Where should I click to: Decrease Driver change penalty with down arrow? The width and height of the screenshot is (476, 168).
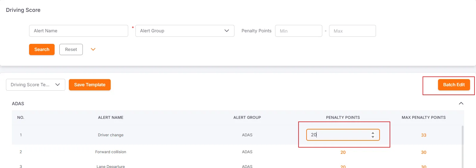click(x=373, y=137)
